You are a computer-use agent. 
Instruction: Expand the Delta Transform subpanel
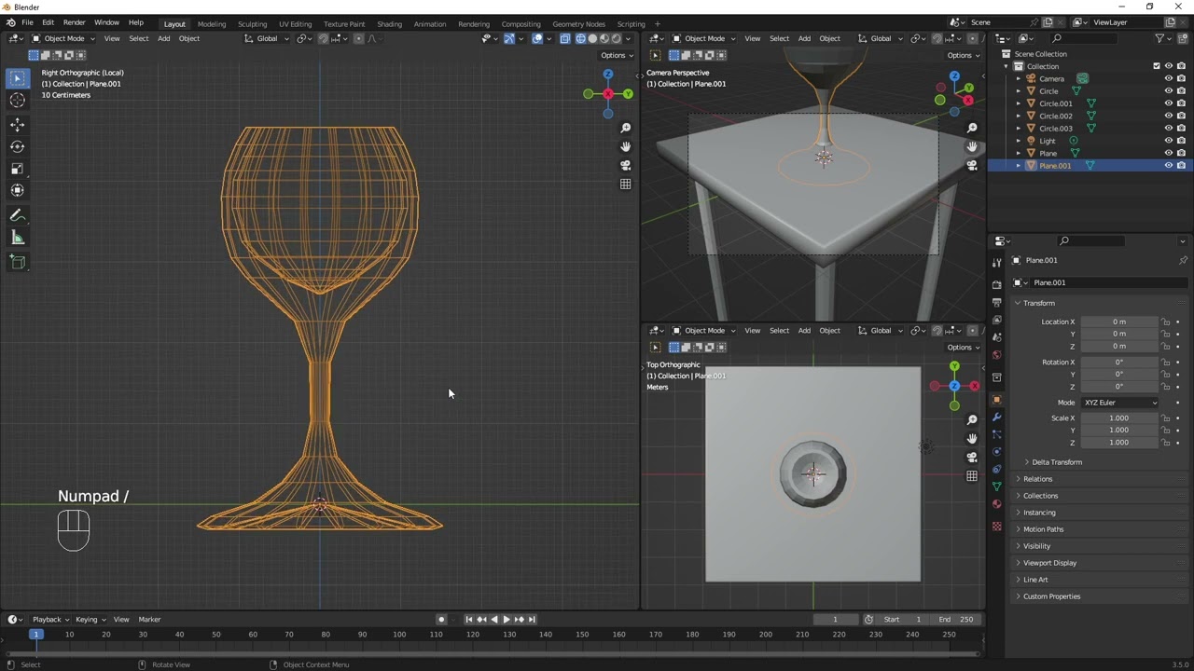[x=1057, y=462]
